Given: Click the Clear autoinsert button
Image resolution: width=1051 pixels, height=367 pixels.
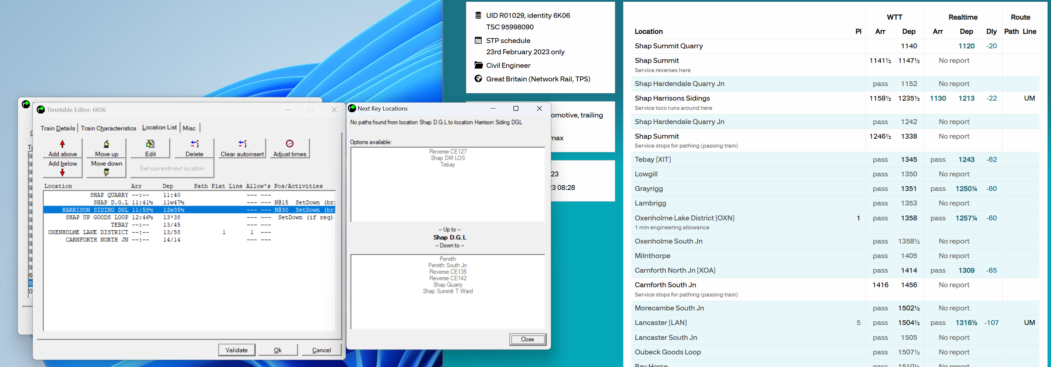Looking at the screenshot, I should pyautogui.click(x=242, y=148).
